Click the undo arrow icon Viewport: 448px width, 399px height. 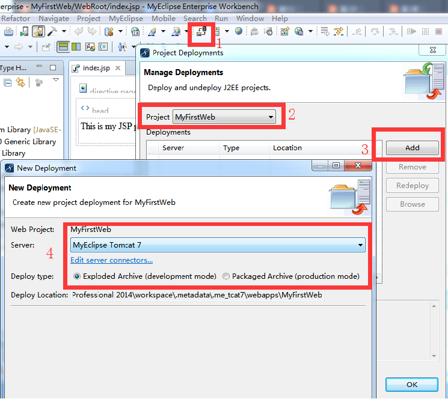pyautogui.click(x=78, y=31)
